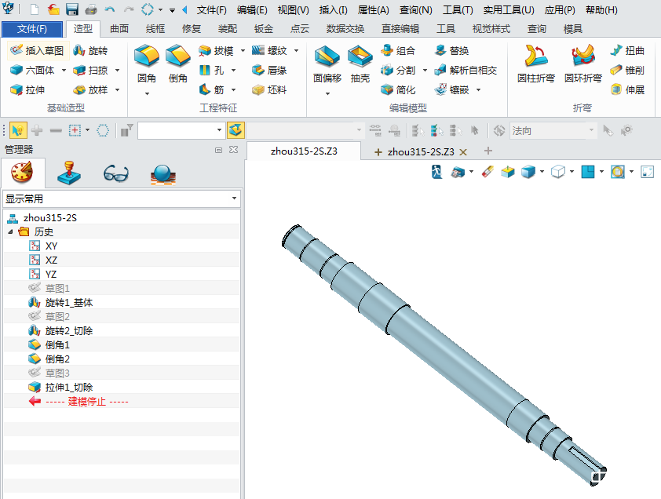Select 拉伸1_切除 in the history tree
Viewport: 661px width, 499px height.
point(68,387)
